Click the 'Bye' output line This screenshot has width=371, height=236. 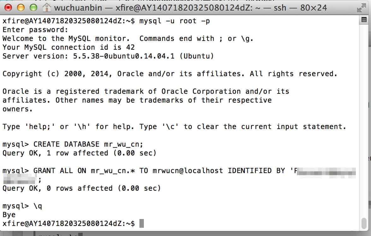[x=9, y=215]
